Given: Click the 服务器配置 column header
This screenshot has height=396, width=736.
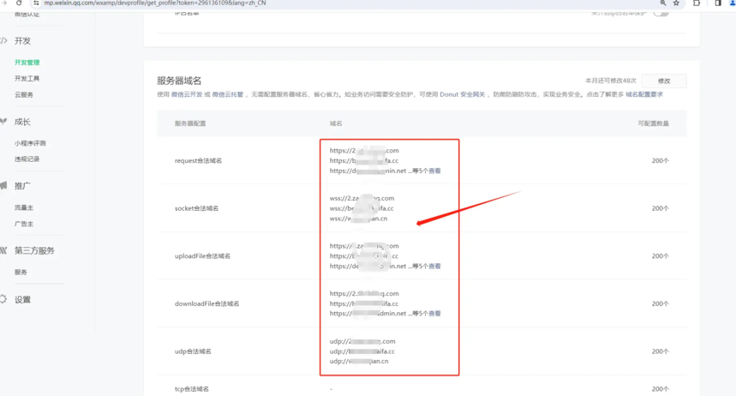Looking at the screenshot, I should tap(190, 123).
